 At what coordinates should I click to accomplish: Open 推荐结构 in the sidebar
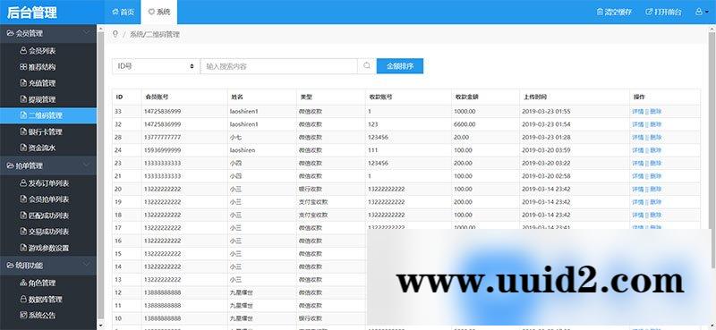[x=38, y=67]
